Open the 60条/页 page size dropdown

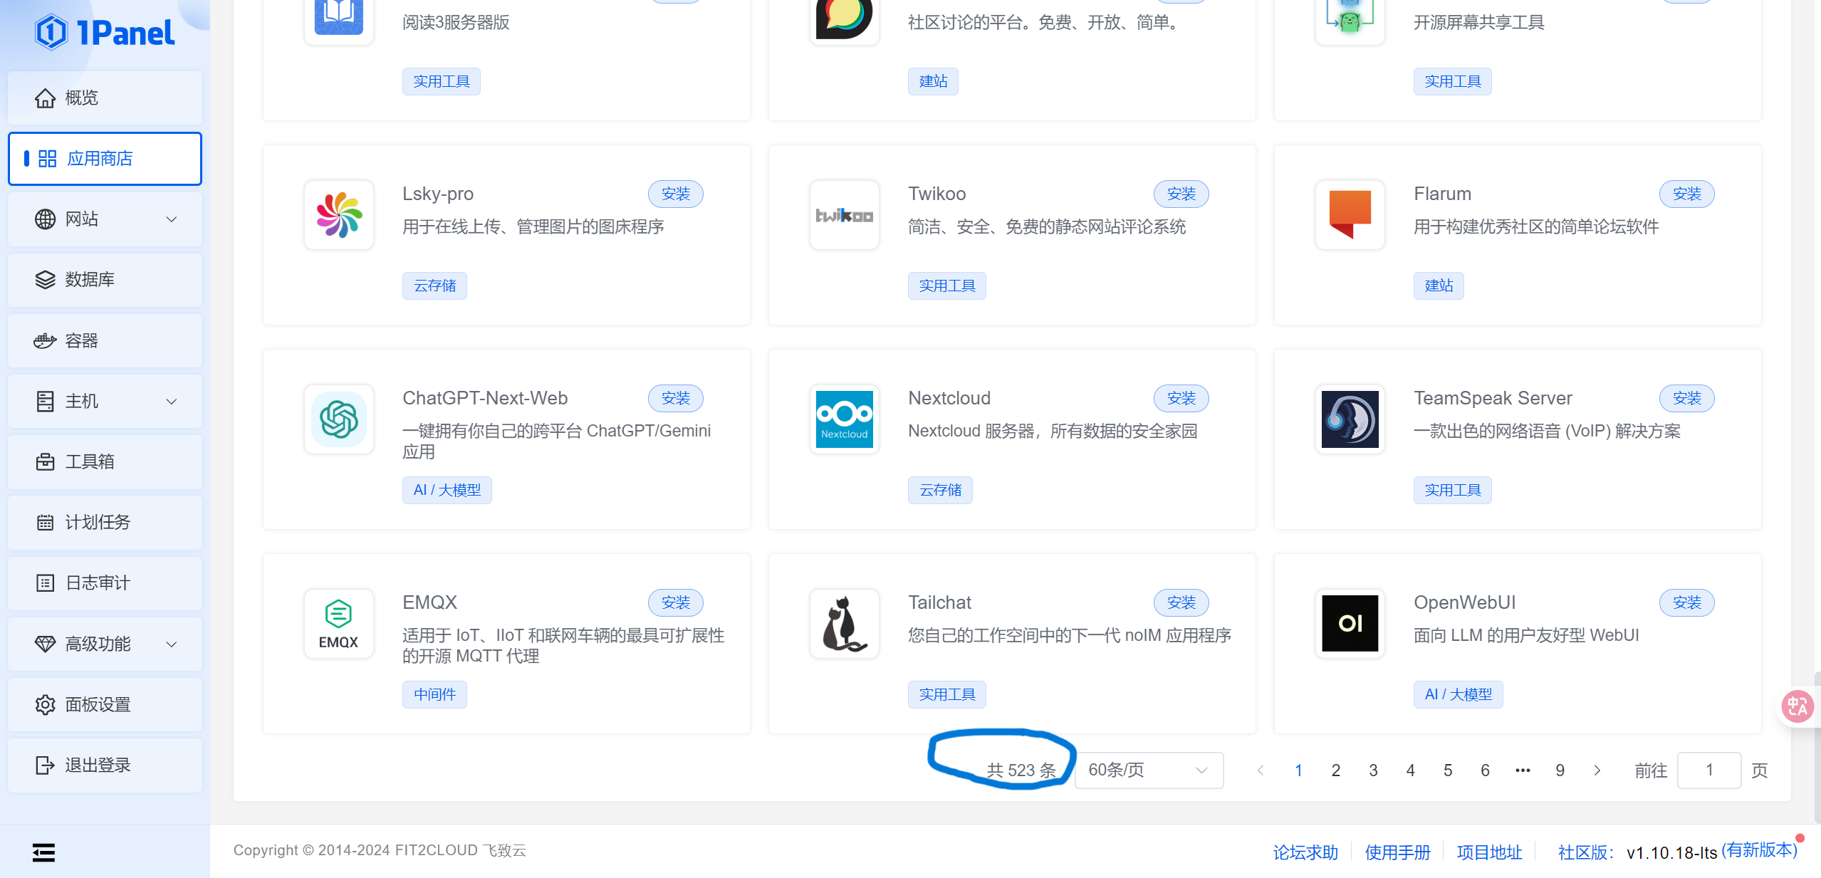1149,770
